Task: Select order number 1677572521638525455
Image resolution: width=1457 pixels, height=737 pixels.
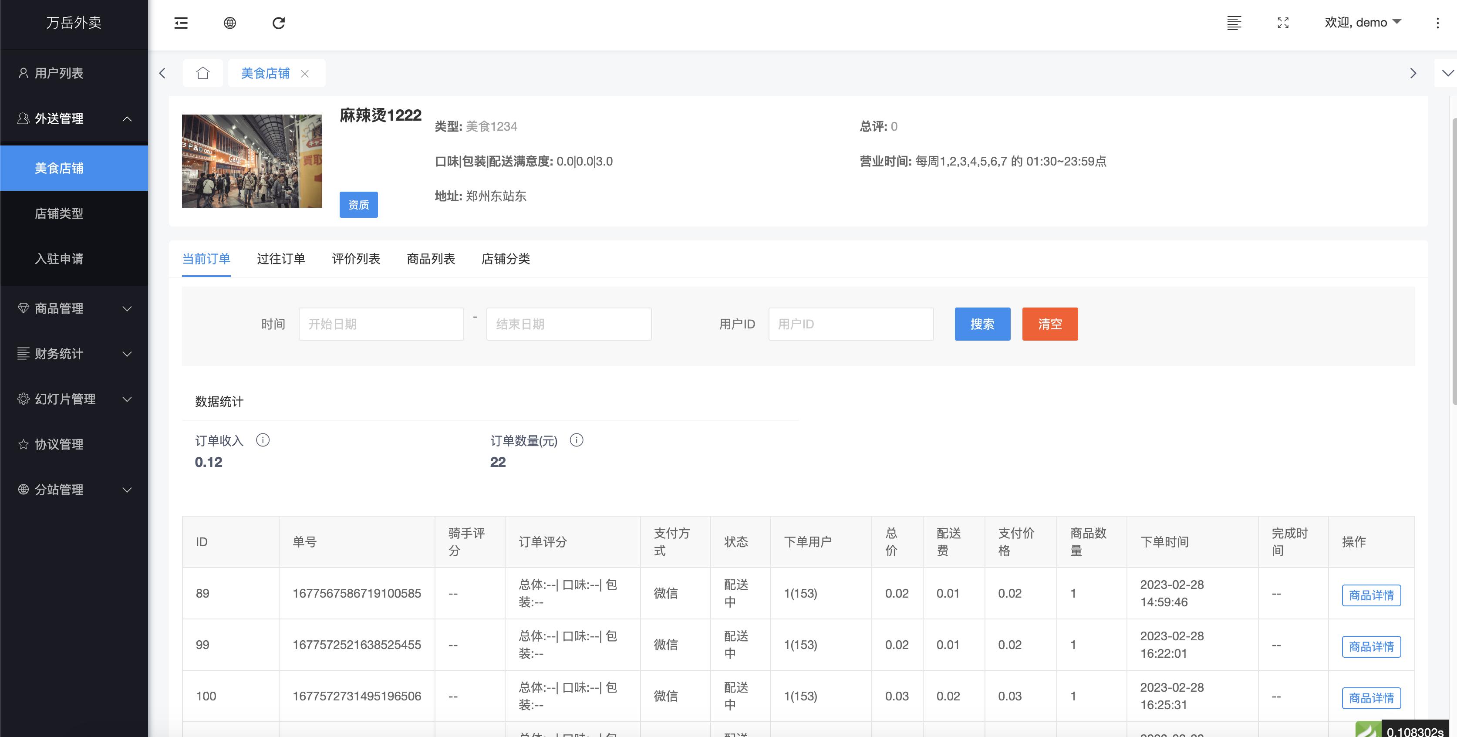Action: tap(357, 645)
